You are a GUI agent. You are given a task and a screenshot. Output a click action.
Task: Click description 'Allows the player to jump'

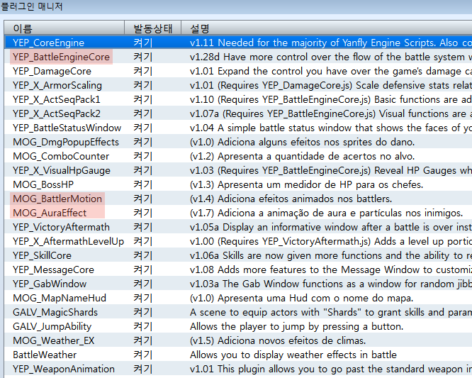[x=296, y=326]
